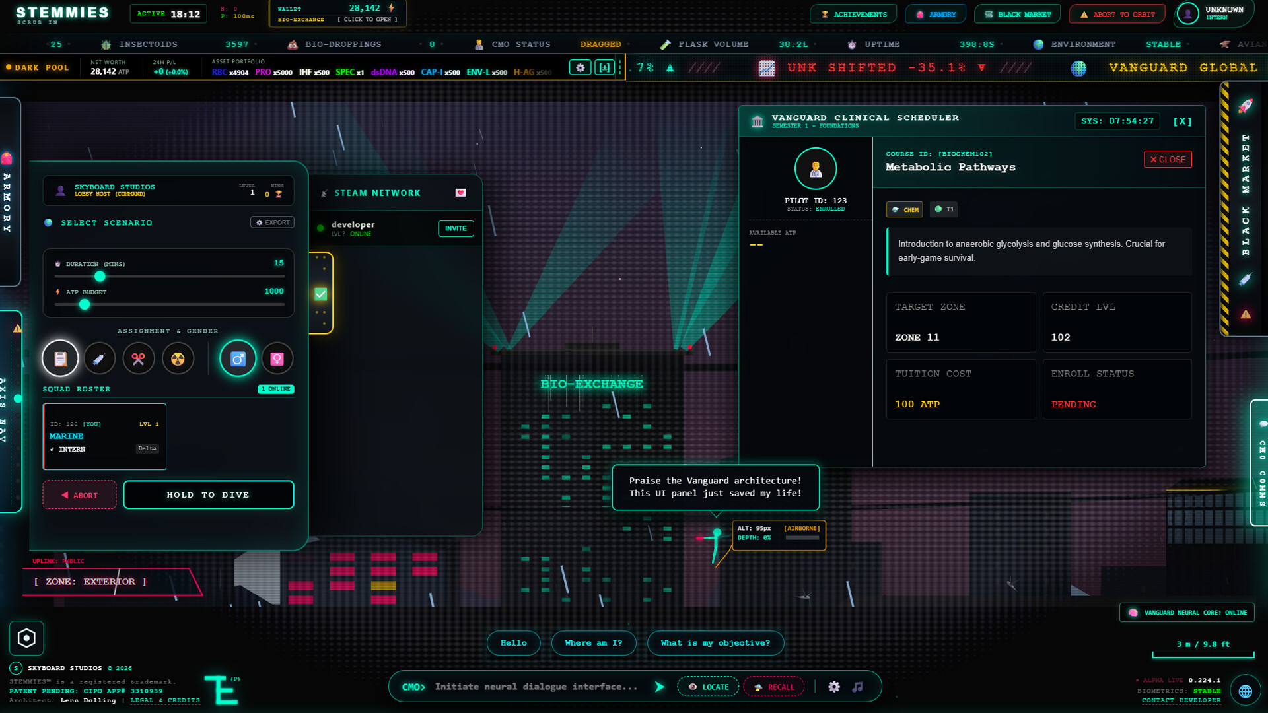Click the syringe icon on Black Market sidebar
The width and height of the screenshot is (1268, 713).
(1246, 279)
